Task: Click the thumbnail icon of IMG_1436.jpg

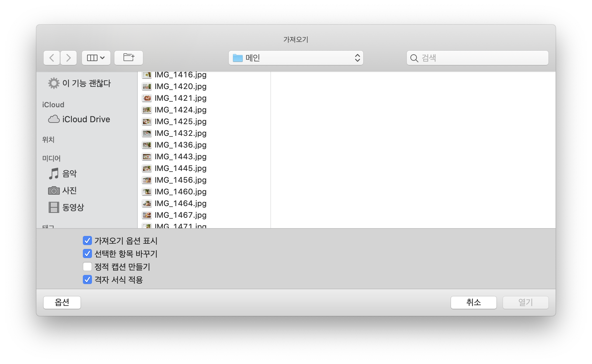Action: [x=147, y=145]
